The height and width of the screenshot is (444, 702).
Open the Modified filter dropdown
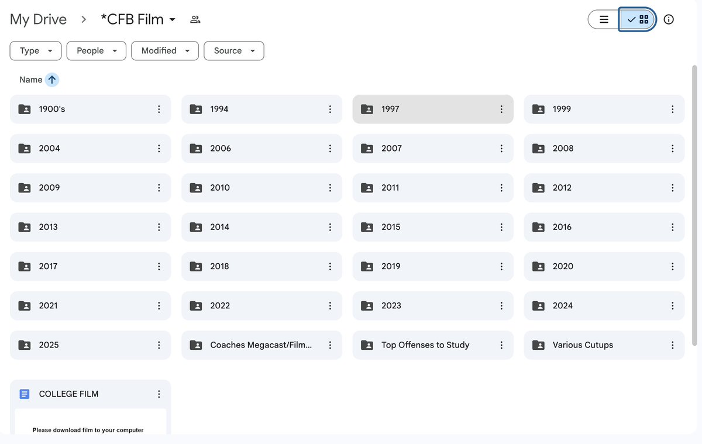coord(165,51)
